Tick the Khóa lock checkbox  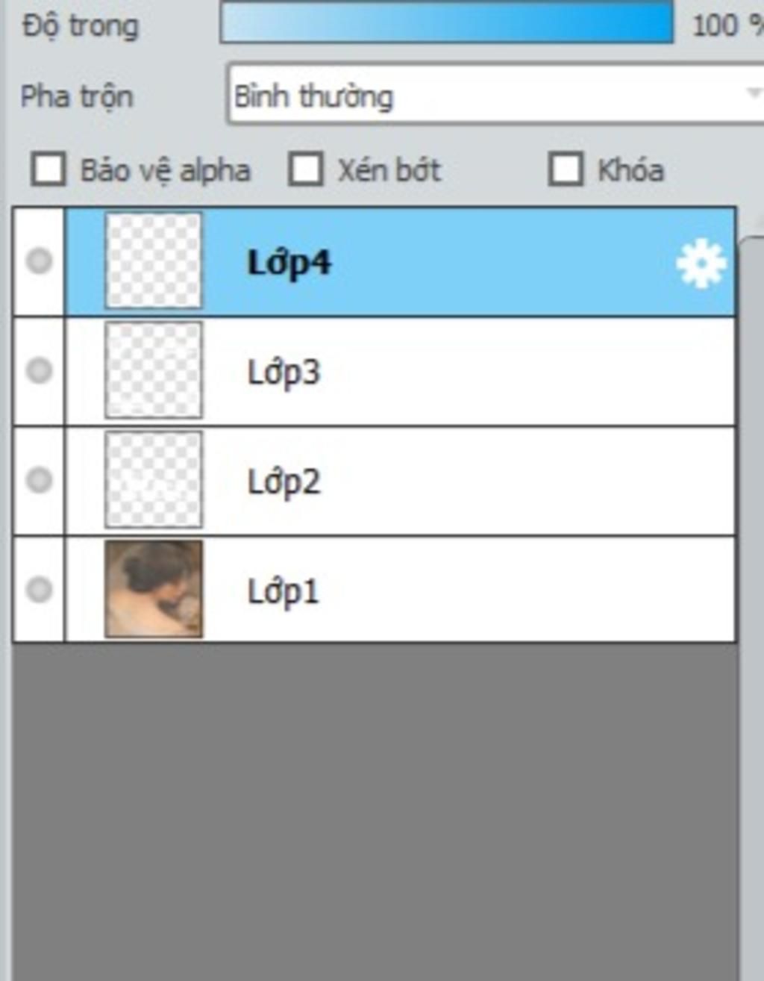coord(566,169)
